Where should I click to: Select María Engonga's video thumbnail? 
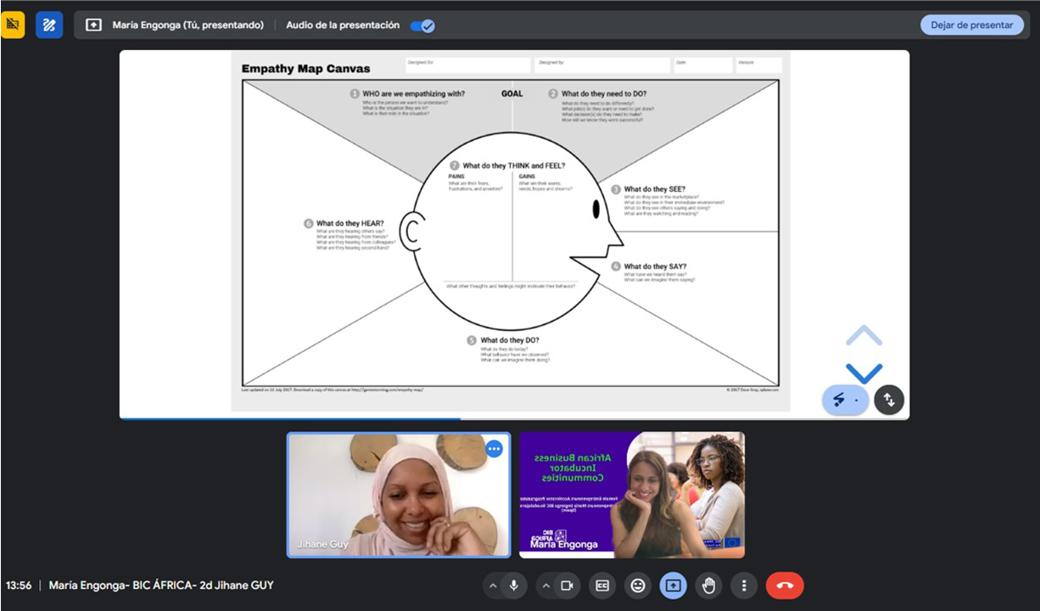pos(632,495)
